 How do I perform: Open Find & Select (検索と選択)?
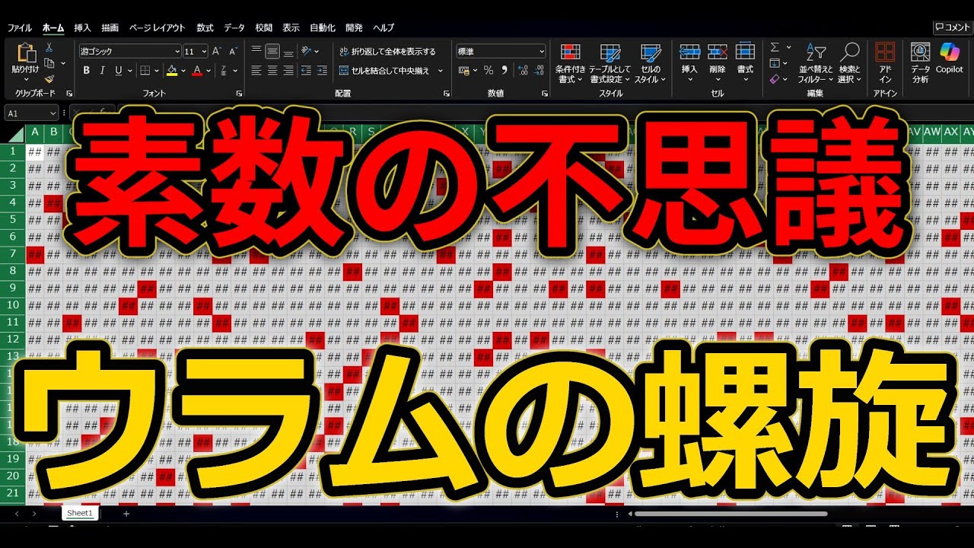point(849,64)
